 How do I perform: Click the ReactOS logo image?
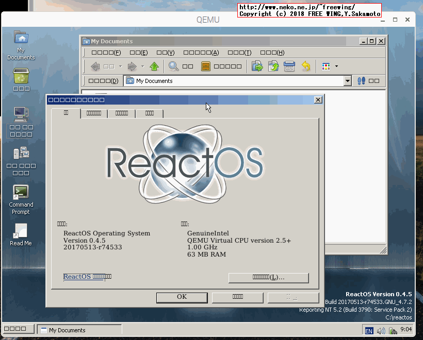coord(185,163)
